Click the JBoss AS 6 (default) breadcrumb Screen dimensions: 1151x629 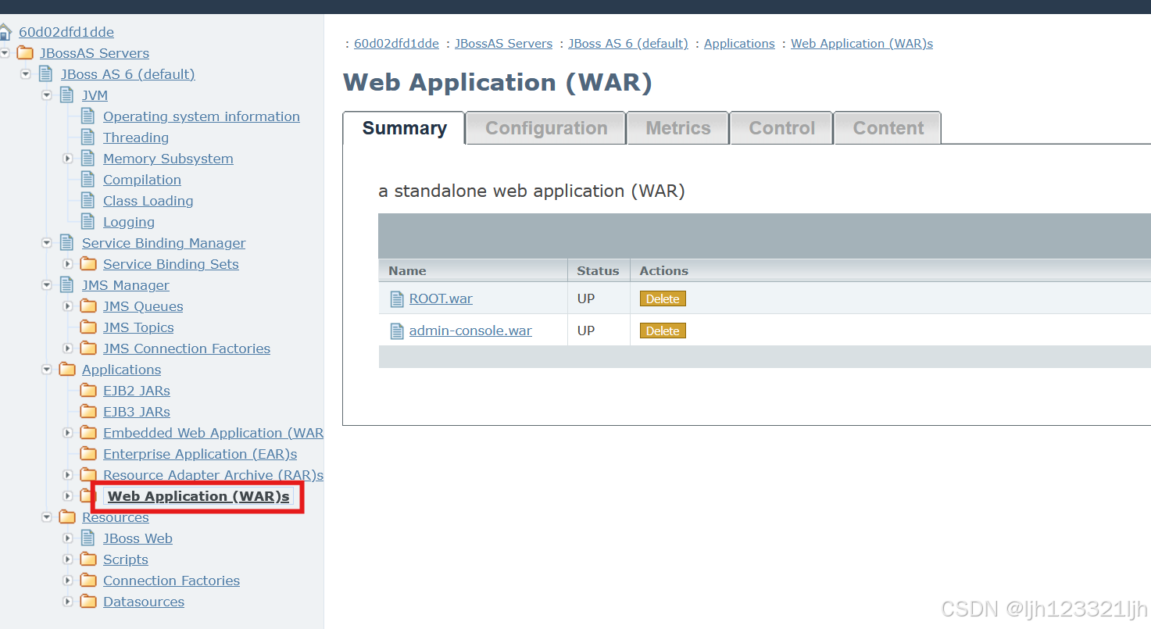pos(628,44)
